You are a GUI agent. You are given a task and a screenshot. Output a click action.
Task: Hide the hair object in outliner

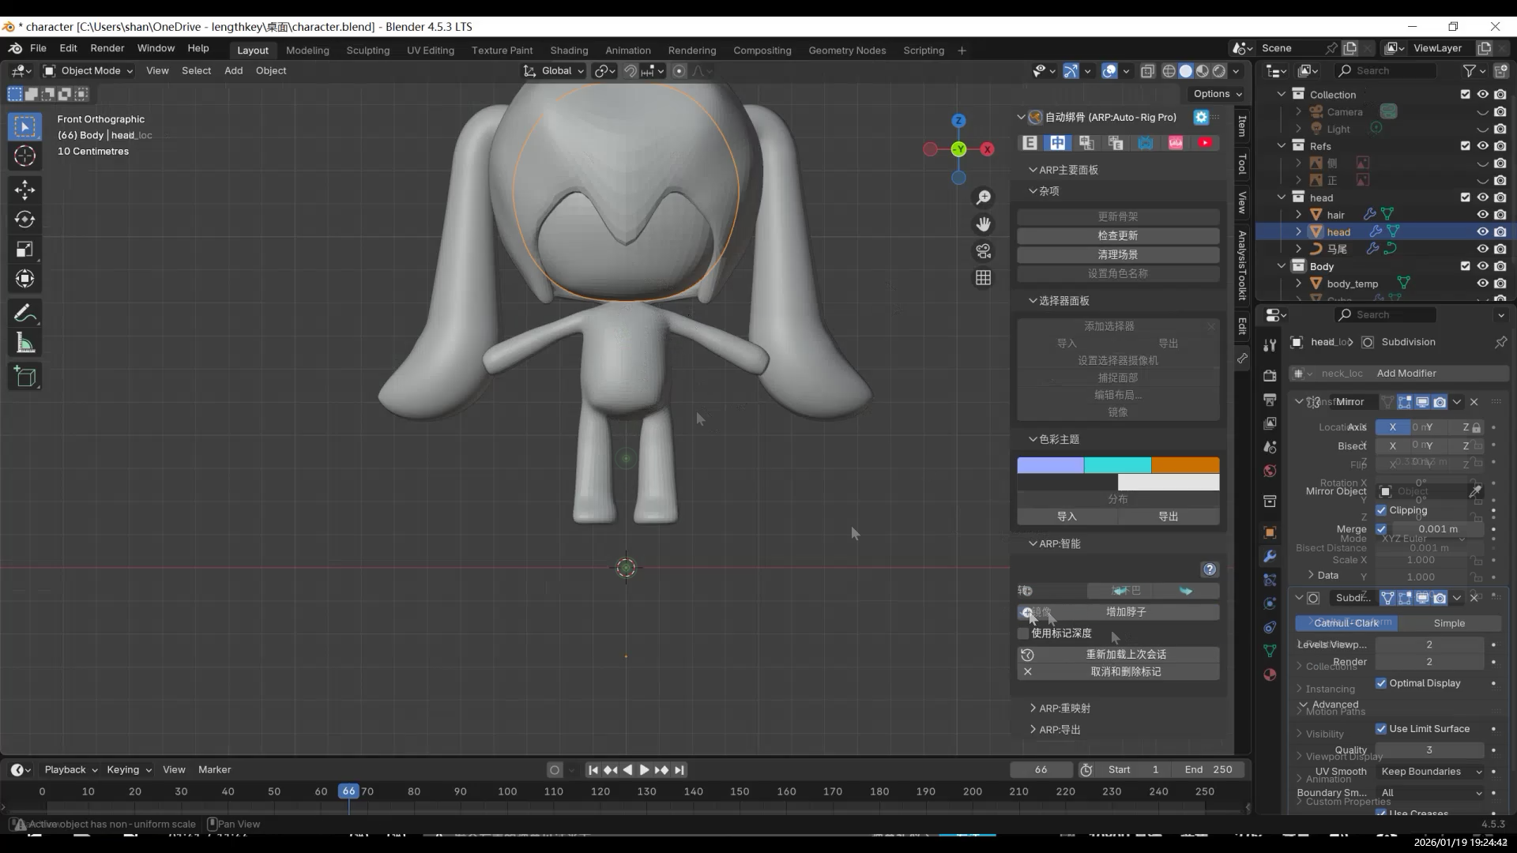click(x=1482, y=215)
